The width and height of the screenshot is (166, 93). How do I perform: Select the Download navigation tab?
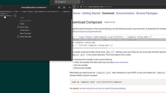(x=108, y=13)
